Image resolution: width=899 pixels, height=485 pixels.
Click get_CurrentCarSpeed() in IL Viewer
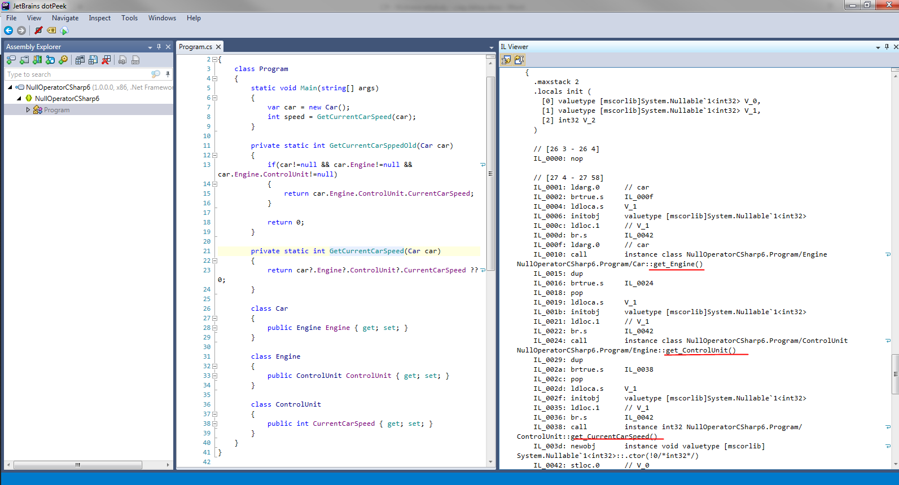[x=614, y=436]
